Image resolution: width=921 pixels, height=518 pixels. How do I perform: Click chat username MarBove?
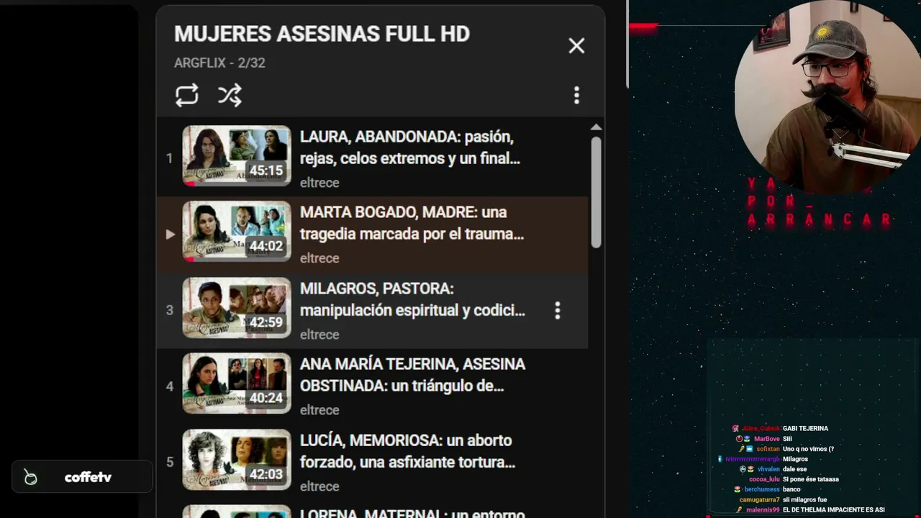point(767,439)
